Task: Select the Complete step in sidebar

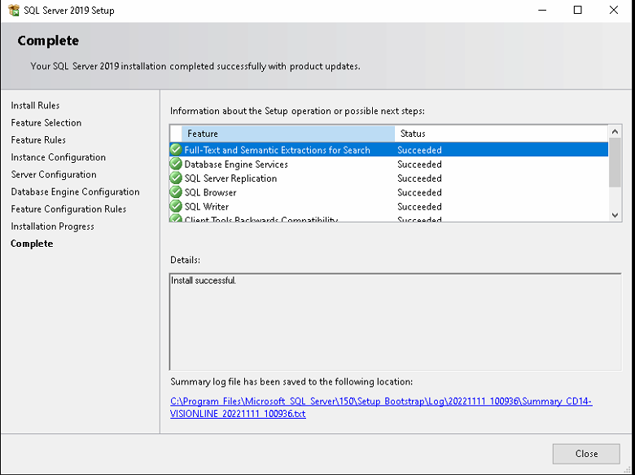Action: [32, 244]
